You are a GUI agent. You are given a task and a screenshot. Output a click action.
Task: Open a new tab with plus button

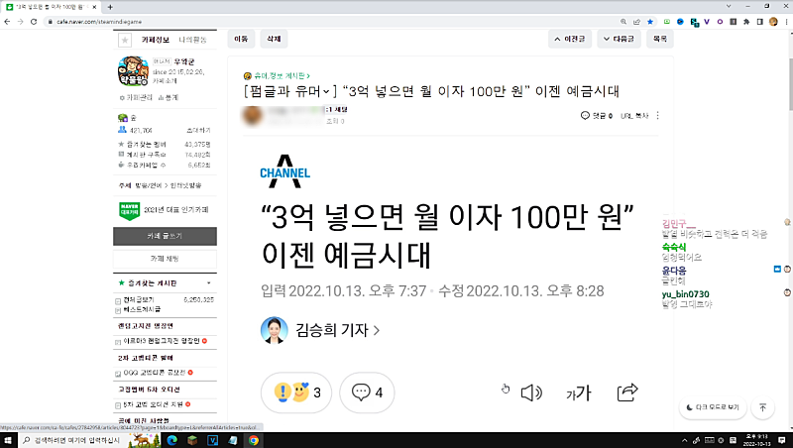pos(110,7)
